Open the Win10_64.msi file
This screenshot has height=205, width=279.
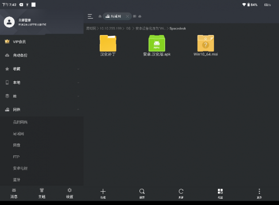point(205,45)
